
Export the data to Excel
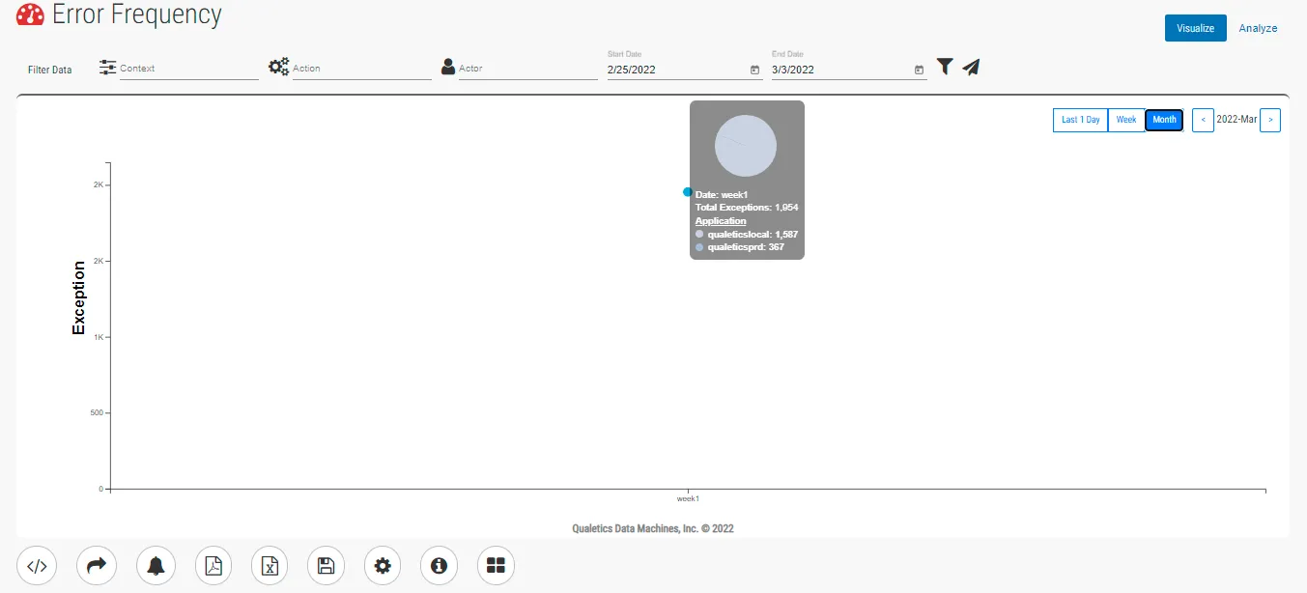click(270, 566)
